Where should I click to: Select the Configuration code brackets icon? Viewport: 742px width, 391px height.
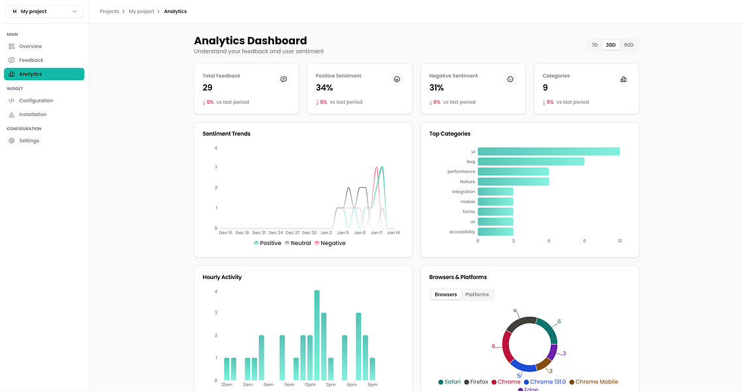[x=11, y=100]
